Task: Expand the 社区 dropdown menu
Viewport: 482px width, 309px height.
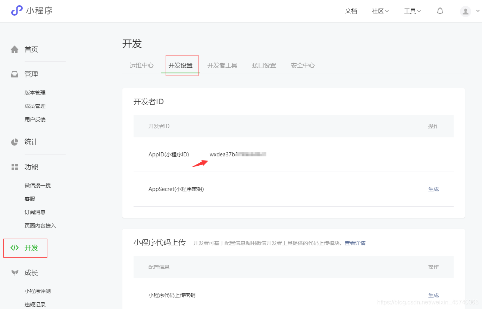Action: 380,11
